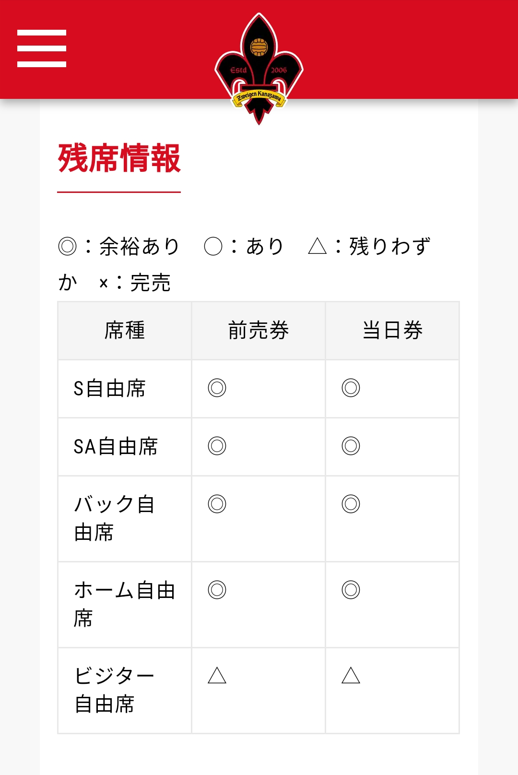Click ホーム自由席 same-day ticket availability icon
518x775 pixels.
click(x=351, y=590)
